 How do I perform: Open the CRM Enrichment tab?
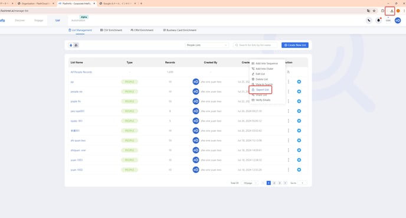142,30
